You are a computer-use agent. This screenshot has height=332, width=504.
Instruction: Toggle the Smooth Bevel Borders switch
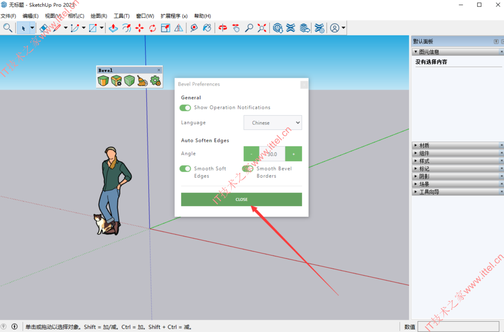click(x=248, y=168)
